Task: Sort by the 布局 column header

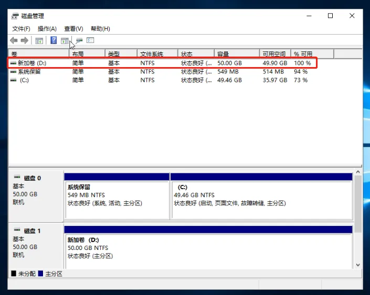Action: (87, 54)
